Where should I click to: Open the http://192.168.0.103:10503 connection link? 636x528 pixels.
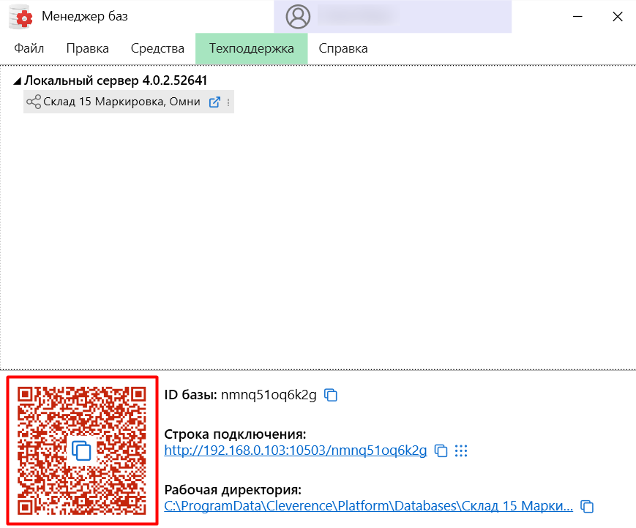tap(296, 450)
